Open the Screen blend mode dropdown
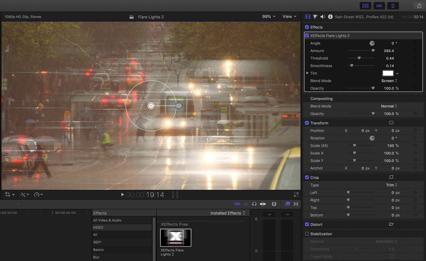 tap(389, 81)
